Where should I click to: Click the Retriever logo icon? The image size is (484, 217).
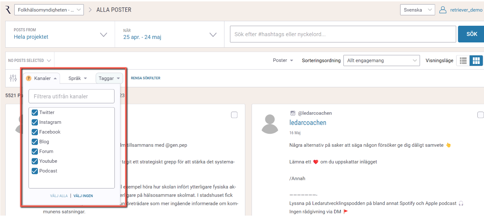pyautogui.click(x=8, y=10)
